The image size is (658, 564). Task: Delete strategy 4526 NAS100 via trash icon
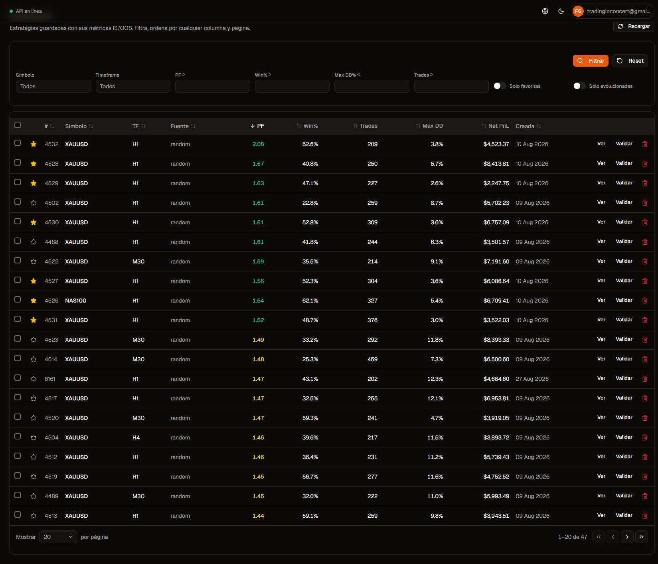[x=645, y=301]
